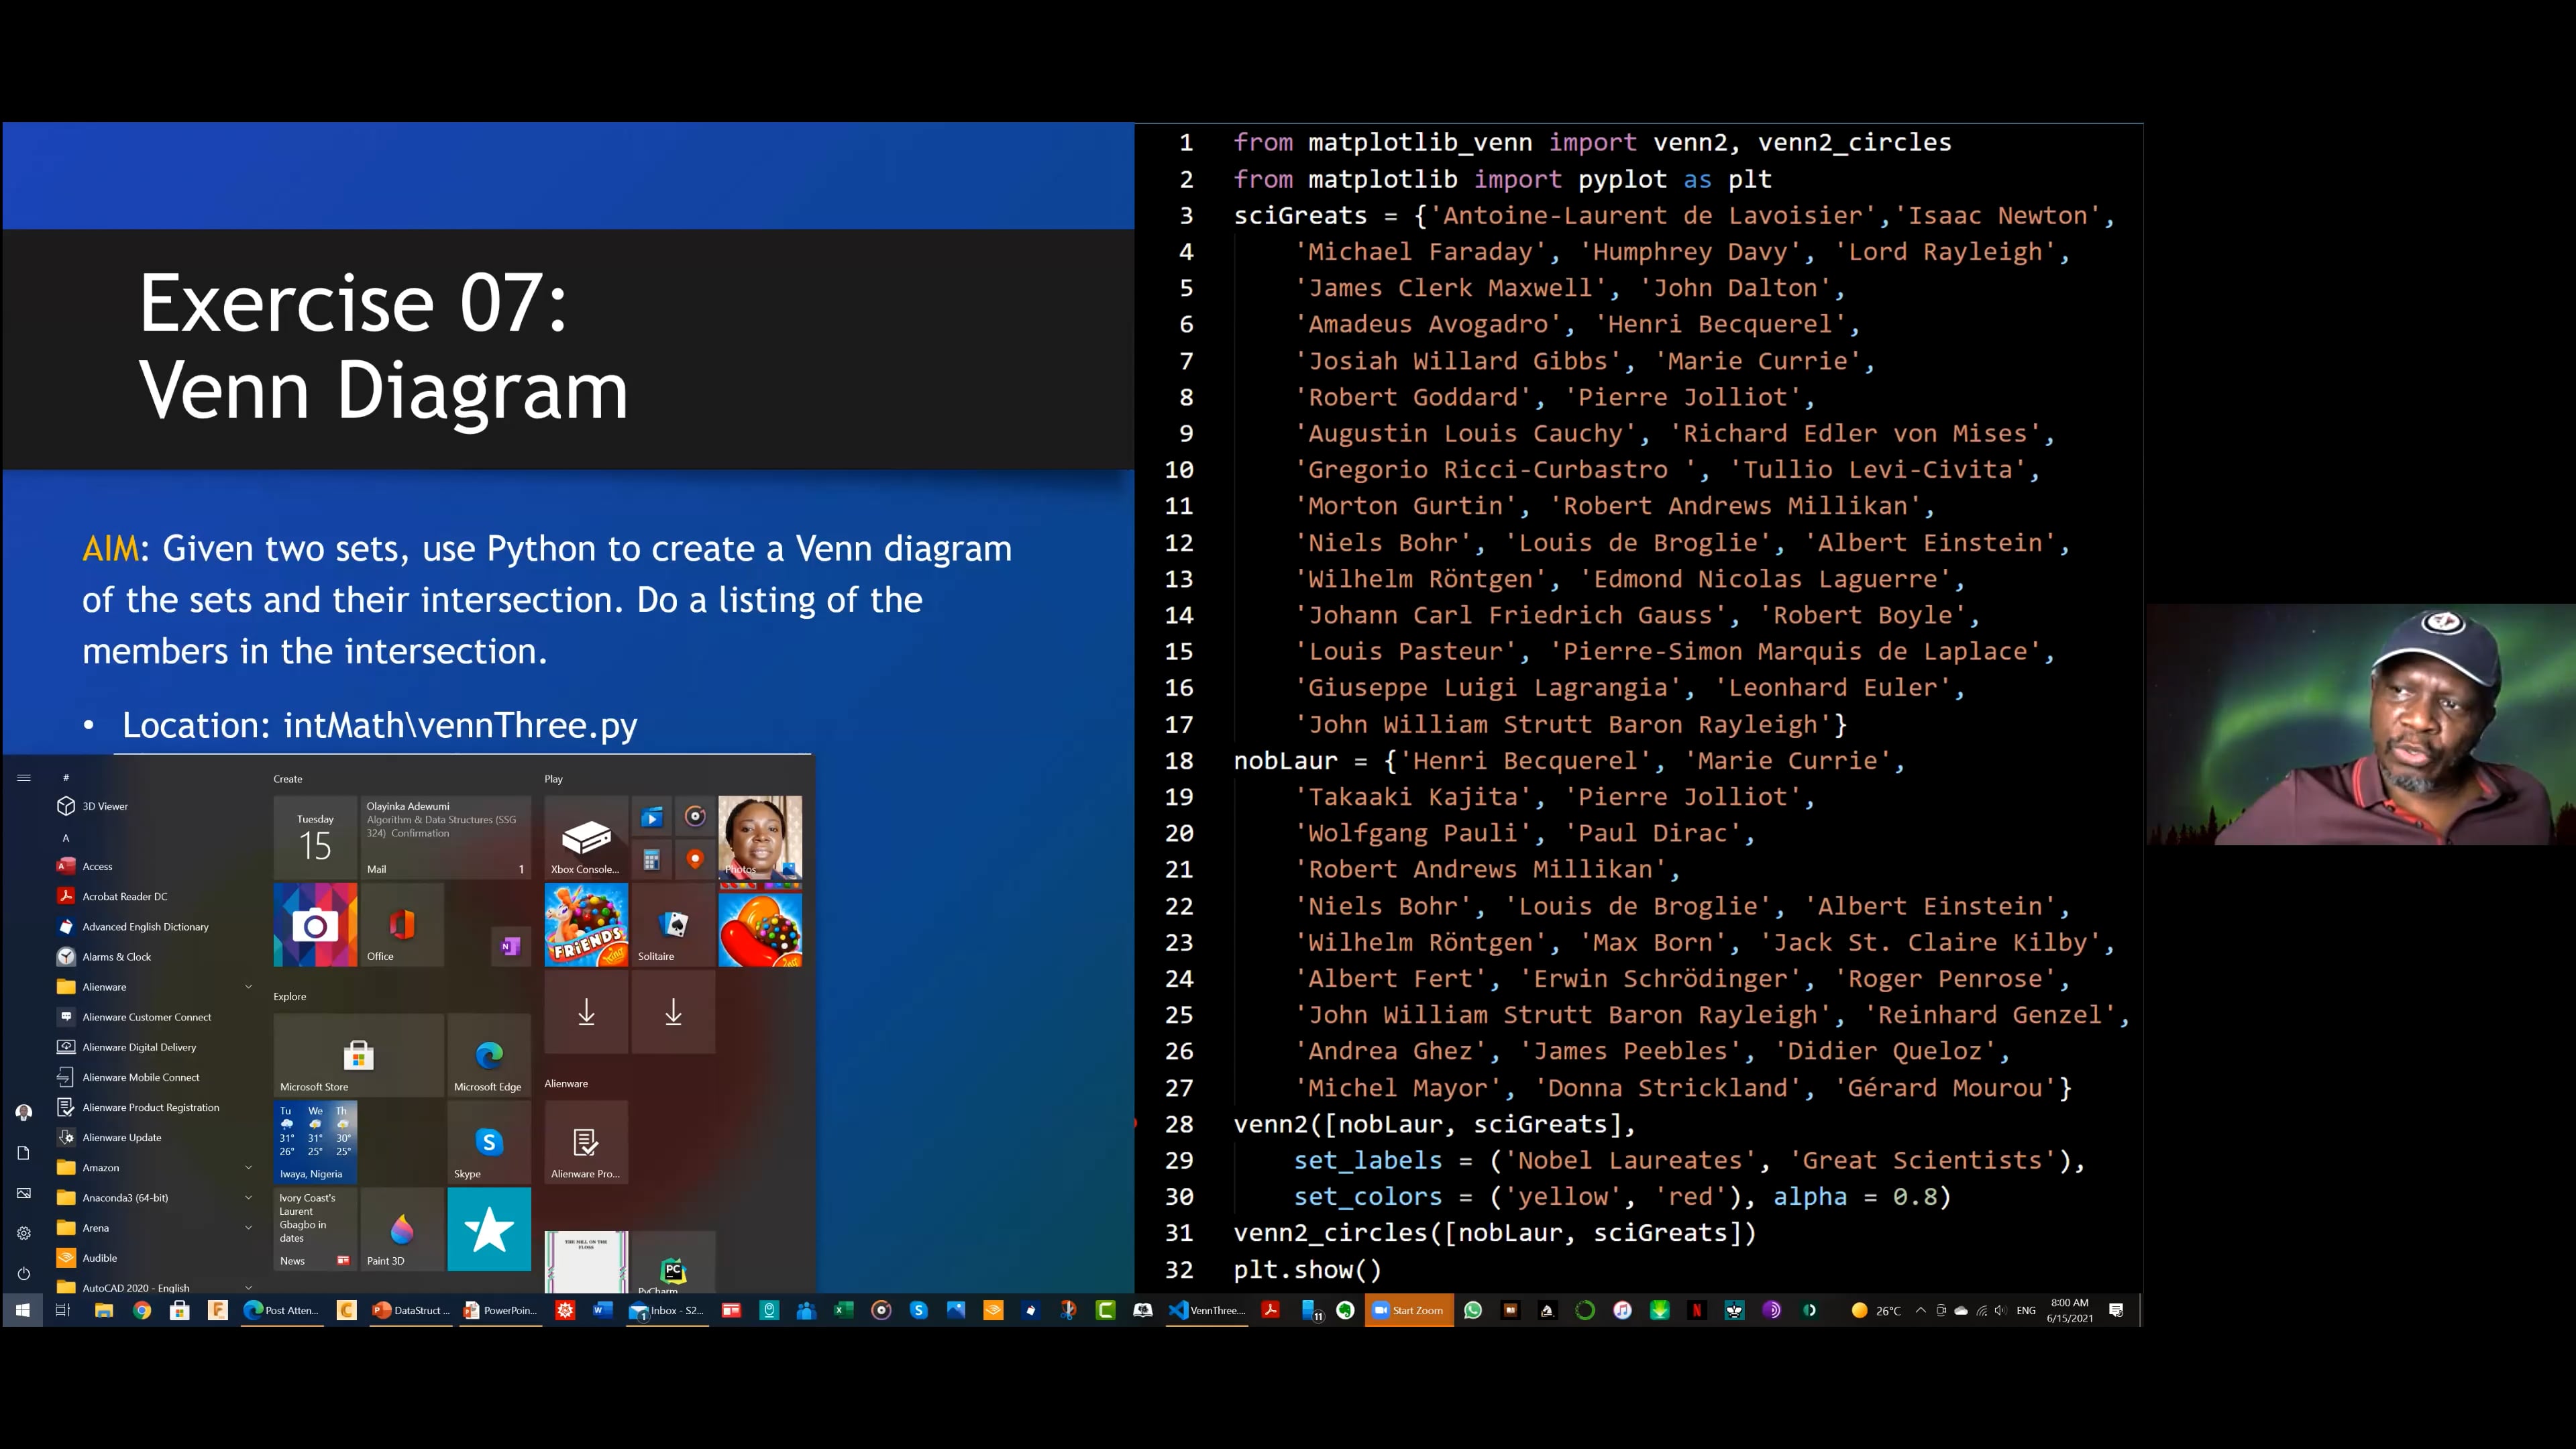The height and width of the screenshot is (1449, 2576).
Task: Open the Mail live tile showing one notification
Action: coord(448,837)
